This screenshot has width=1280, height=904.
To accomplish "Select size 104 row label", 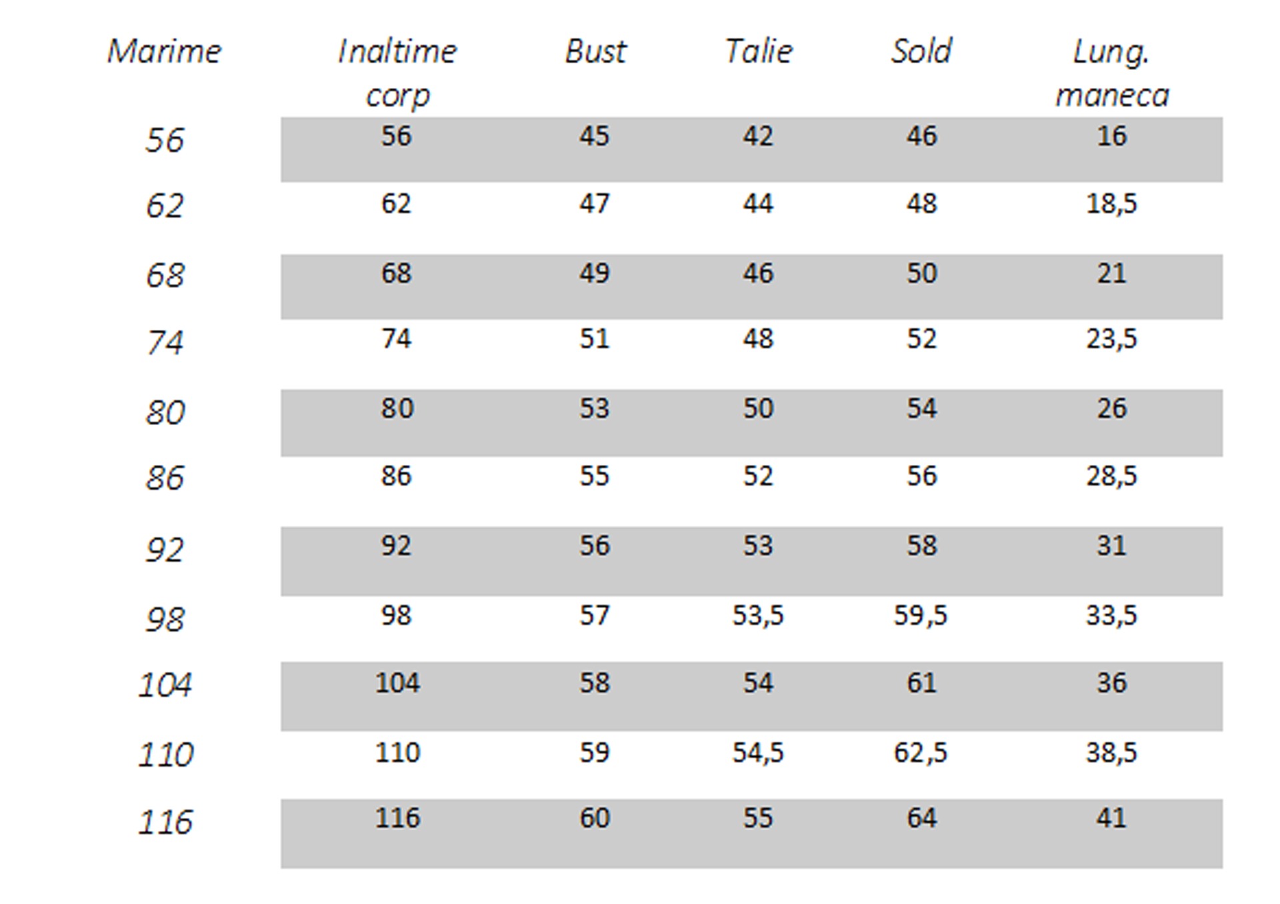I will (165, 684).
